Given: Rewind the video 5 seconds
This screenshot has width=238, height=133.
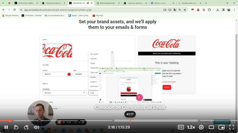Looking at the screenshot, I should coord(16,127).
